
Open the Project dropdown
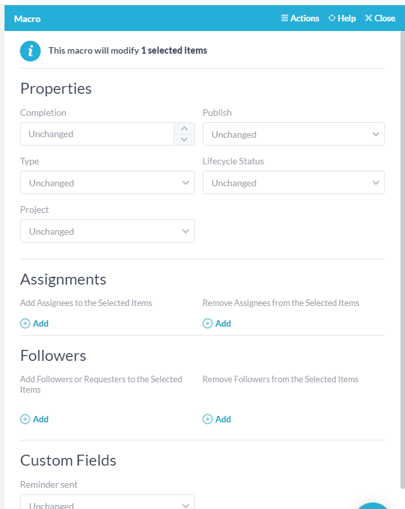point(107,232)
